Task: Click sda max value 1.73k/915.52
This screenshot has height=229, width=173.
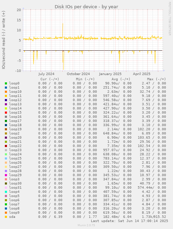Action: coord(154,217)
